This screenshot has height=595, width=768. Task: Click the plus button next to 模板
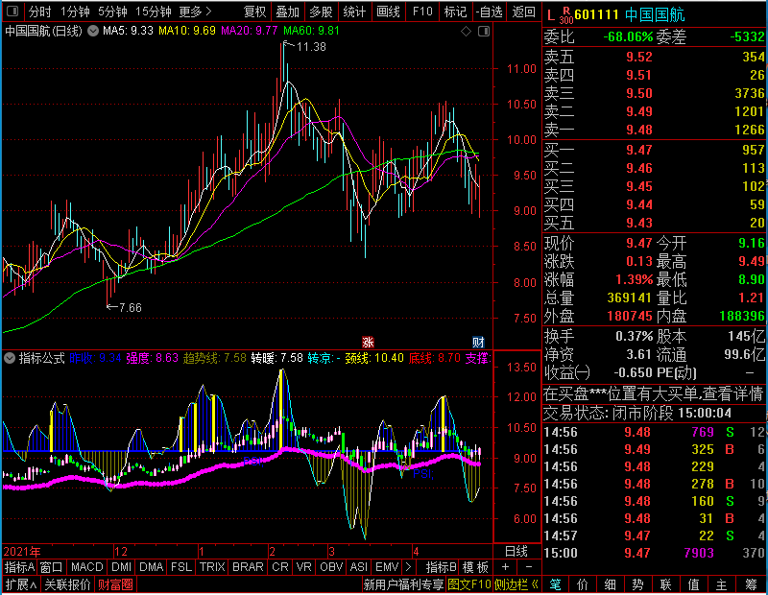click(x=505, y=566)
